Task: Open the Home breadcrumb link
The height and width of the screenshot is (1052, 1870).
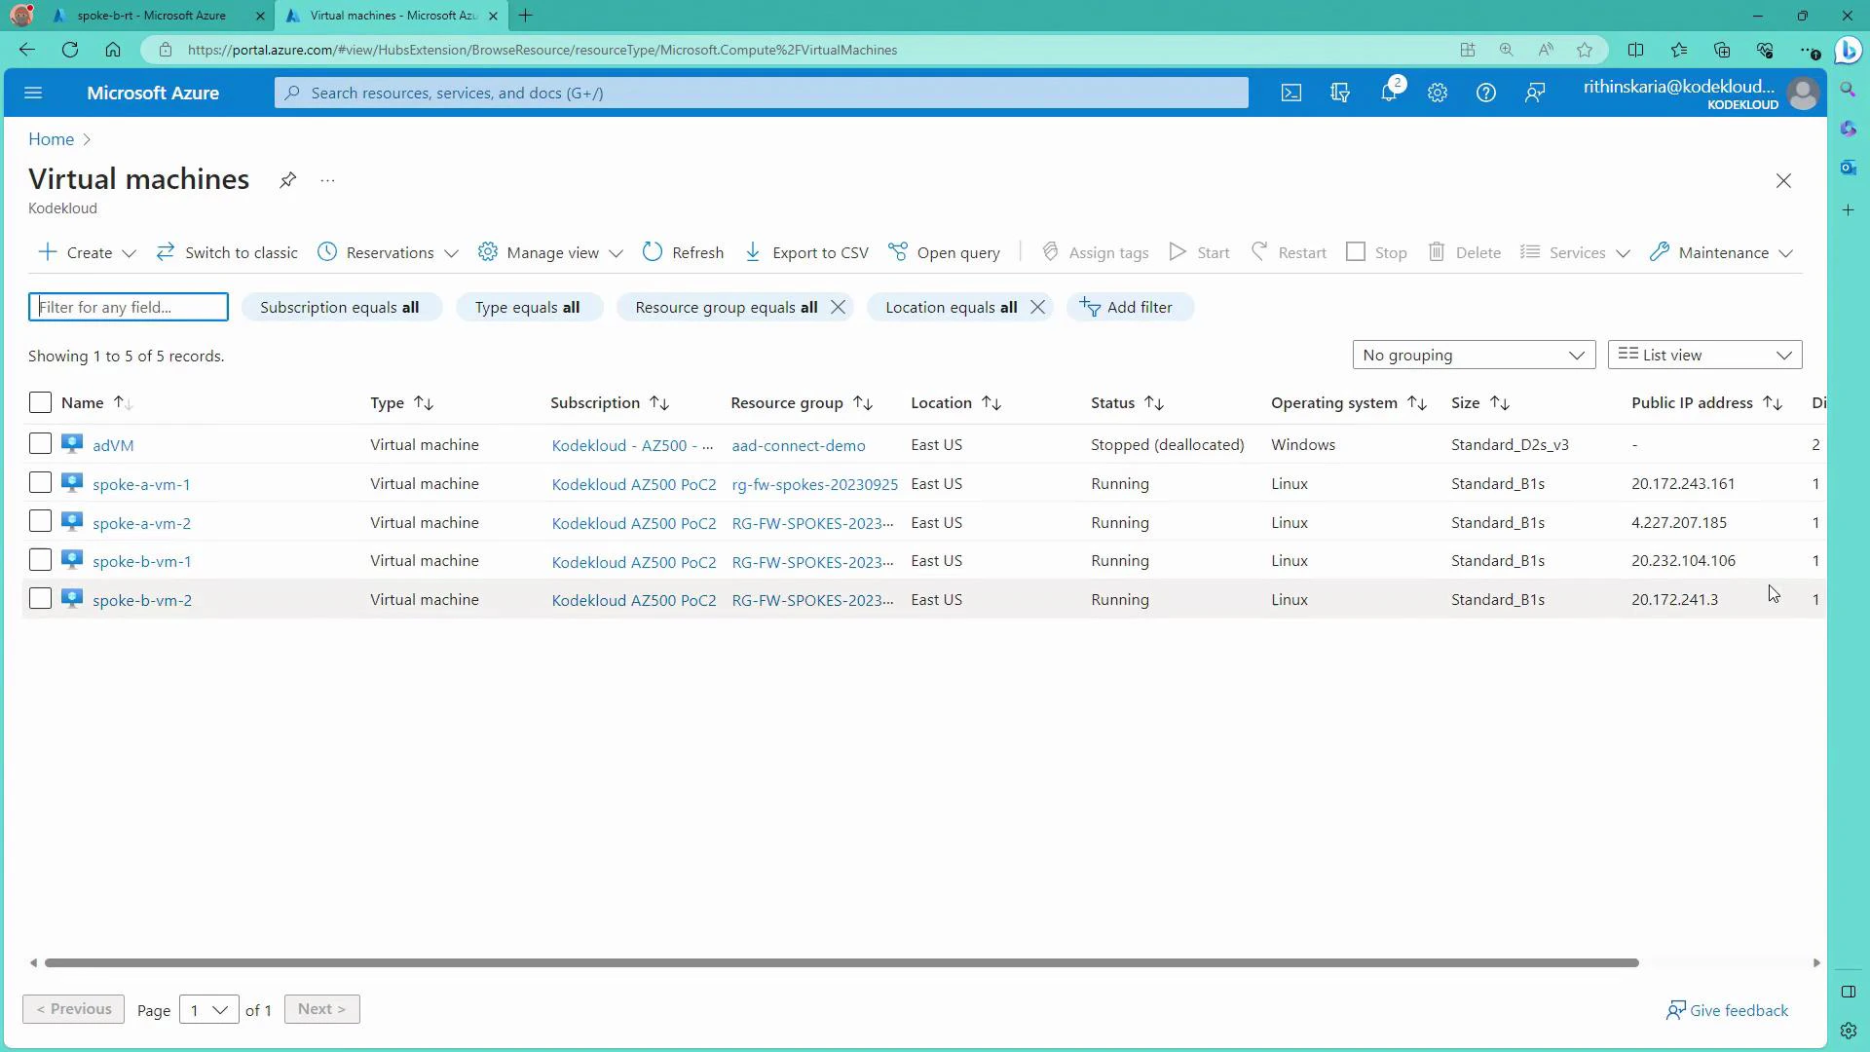Action: tap(50, 138)
